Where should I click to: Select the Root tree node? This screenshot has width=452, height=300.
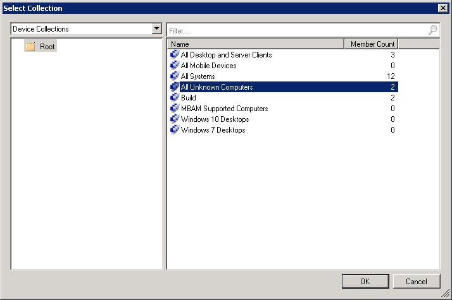[x=47, y=47]
